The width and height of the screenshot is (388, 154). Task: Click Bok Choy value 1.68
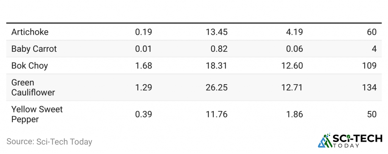pos(144,66)
